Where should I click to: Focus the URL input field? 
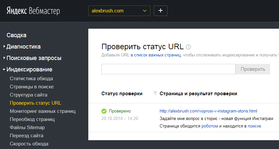point(168,69)
